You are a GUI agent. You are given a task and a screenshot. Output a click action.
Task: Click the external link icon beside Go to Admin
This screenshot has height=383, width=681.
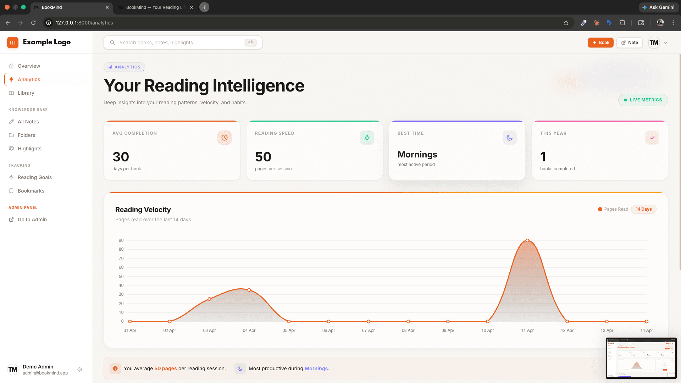pyautogui.click(x=11, y=220)
